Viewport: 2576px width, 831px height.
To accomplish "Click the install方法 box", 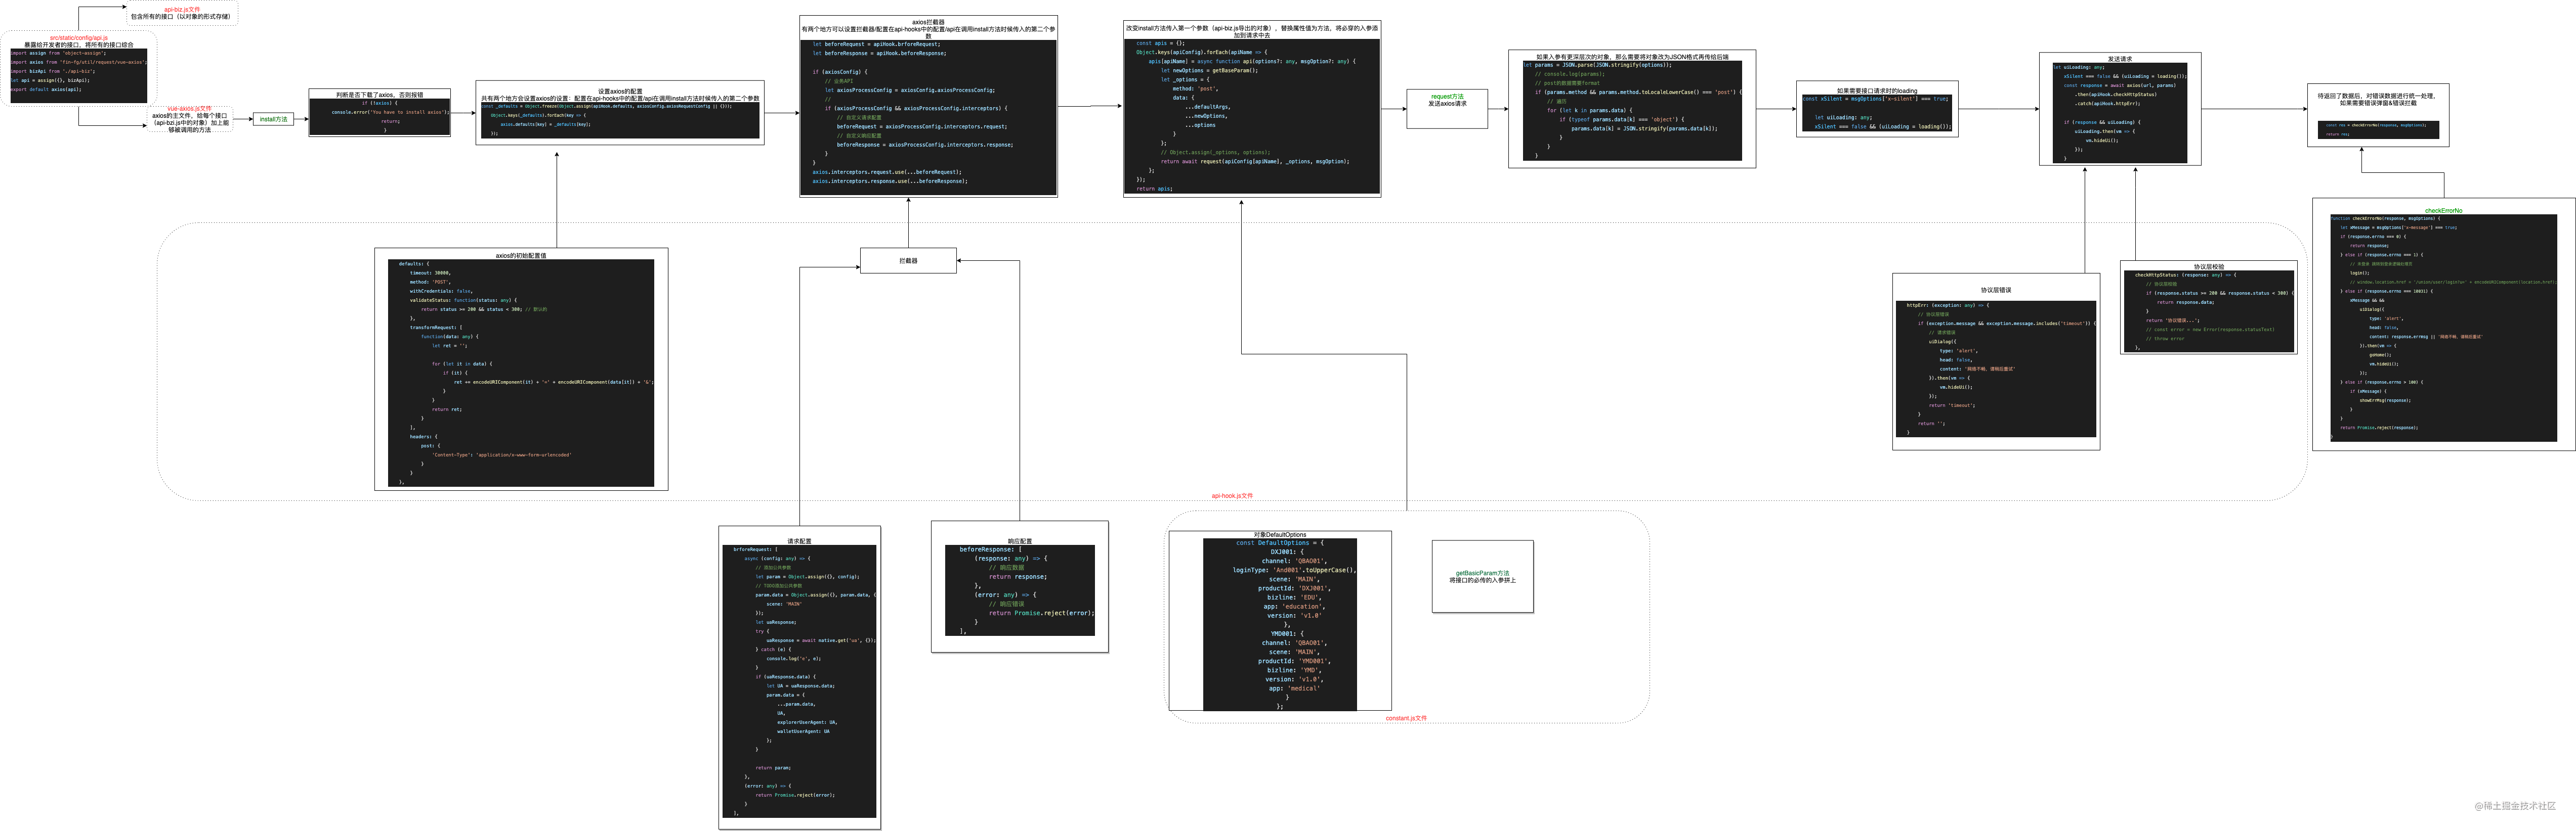I will (x=273, y=119).
